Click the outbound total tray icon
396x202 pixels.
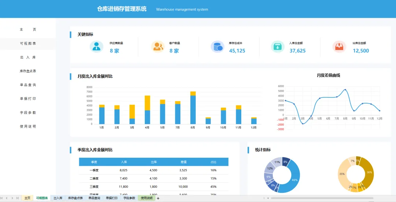339,46
